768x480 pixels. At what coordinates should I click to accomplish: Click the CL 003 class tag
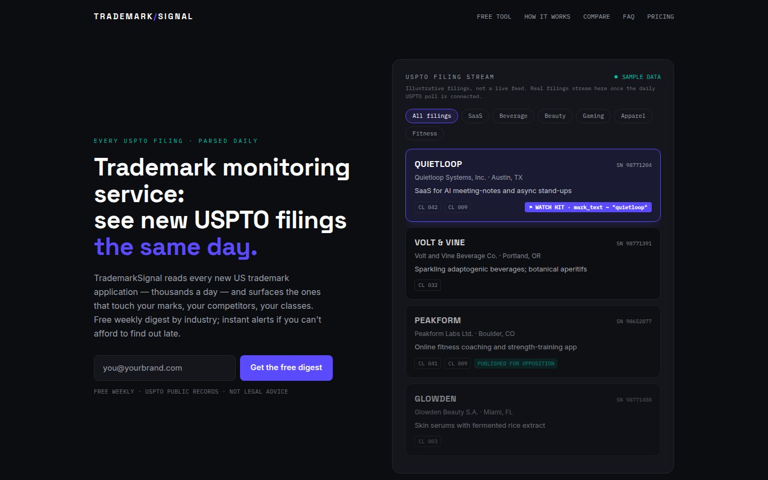click(x=428, y=442)
